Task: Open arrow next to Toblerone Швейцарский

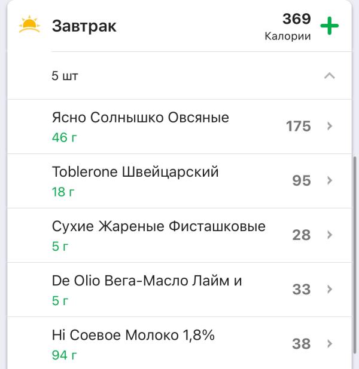Action: pos(330,180)
